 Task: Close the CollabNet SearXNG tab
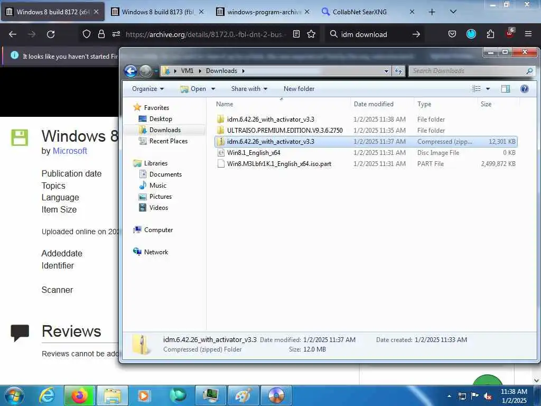[412, 12]
